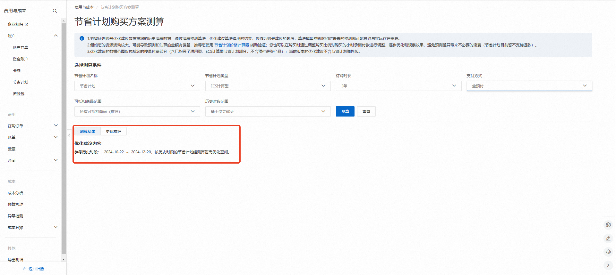Open 节省计划类型 dropdown showing ECS计算型
Image resolution: width=616 pixels, height=275 pixels.
268,86
